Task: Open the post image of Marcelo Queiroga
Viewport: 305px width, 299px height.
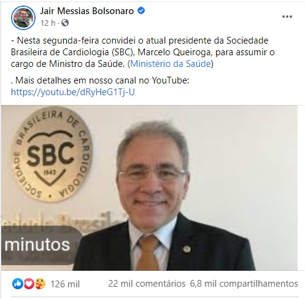Action: point(149,188)
